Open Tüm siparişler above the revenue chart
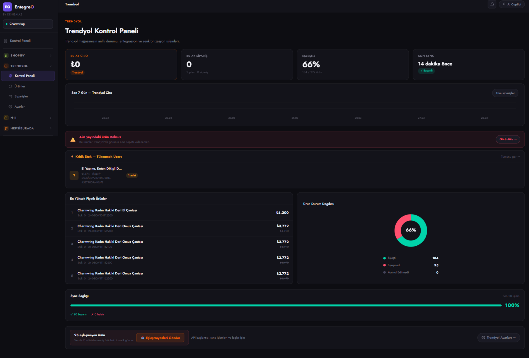Screen dimensions: 529x358 tap(505, 93)
